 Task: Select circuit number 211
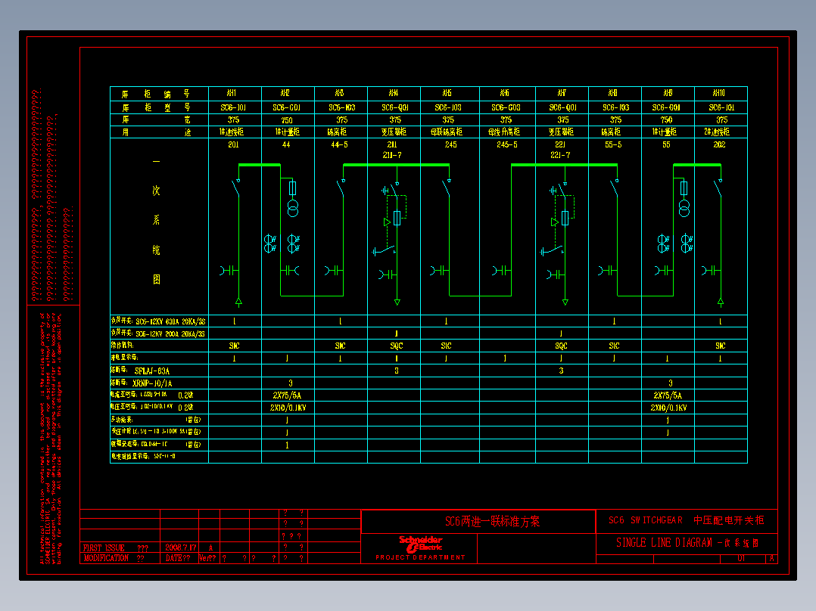point(392,144)
